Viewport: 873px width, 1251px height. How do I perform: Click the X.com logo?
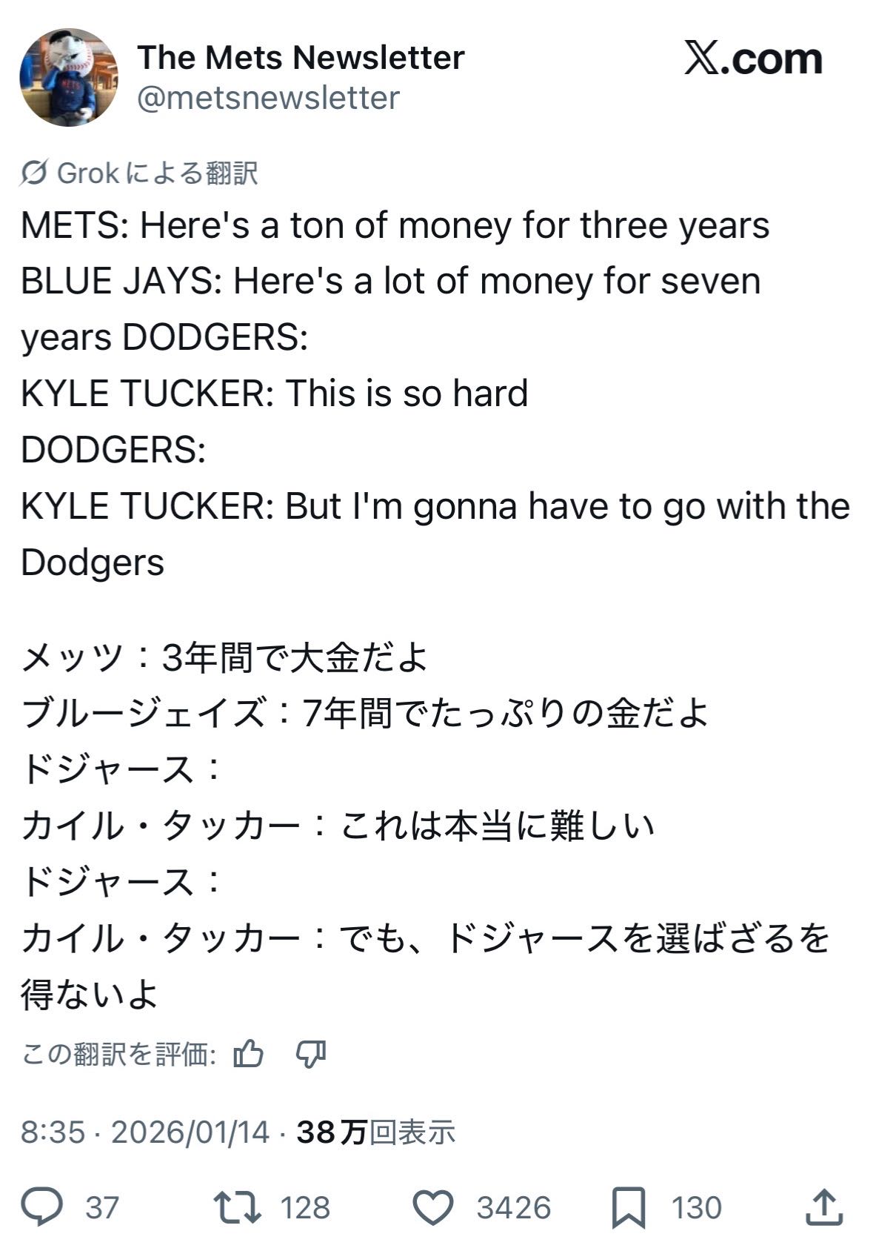[753, 59]
